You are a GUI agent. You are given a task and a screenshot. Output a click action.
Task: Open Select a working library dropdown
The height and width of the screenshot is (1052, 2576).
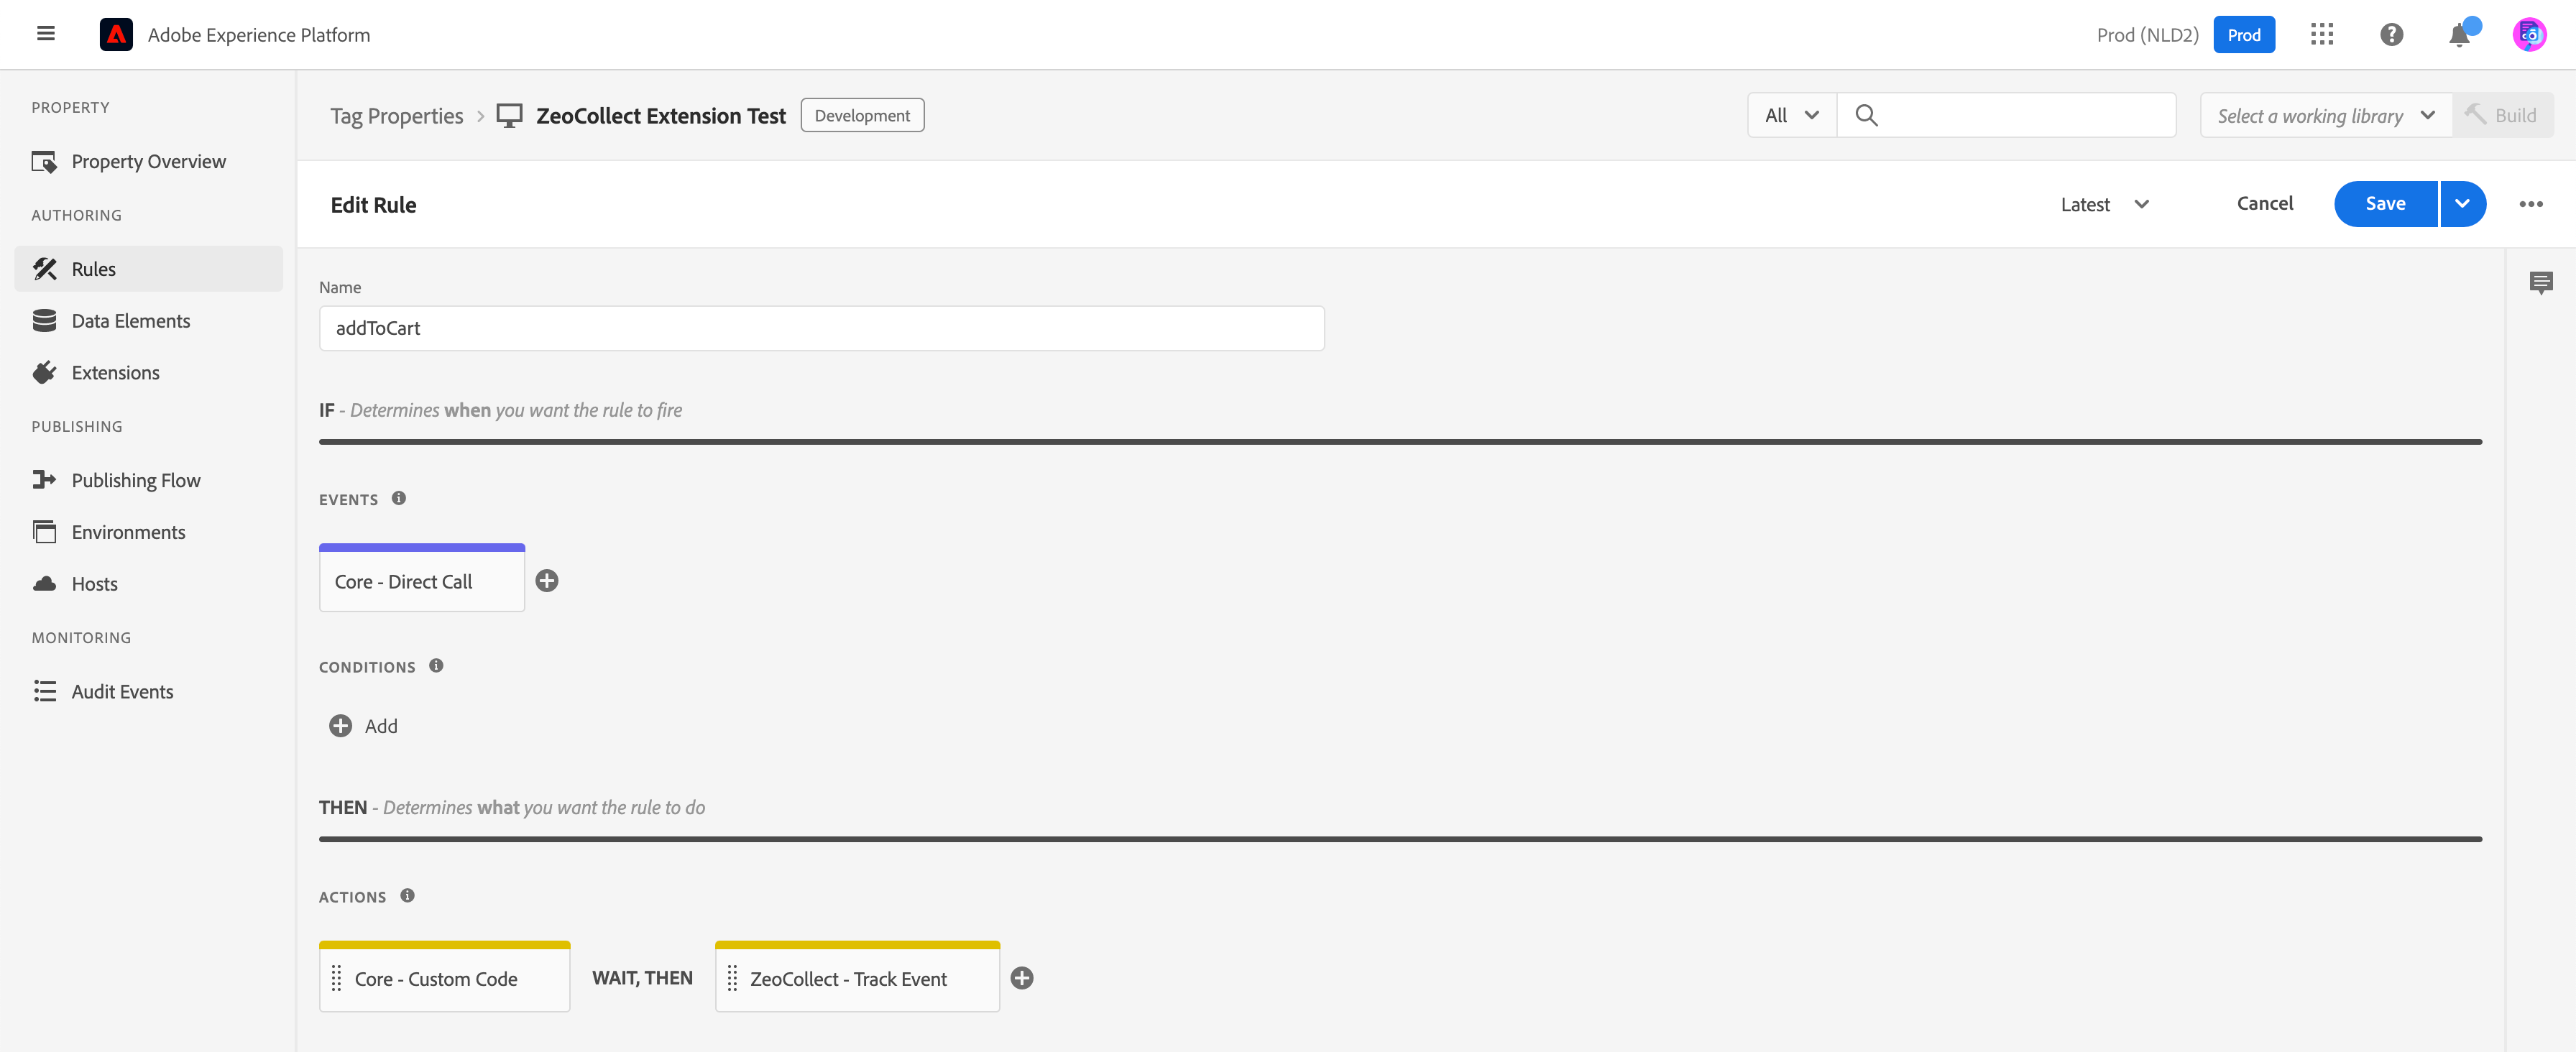click(x=2325, y=116)
